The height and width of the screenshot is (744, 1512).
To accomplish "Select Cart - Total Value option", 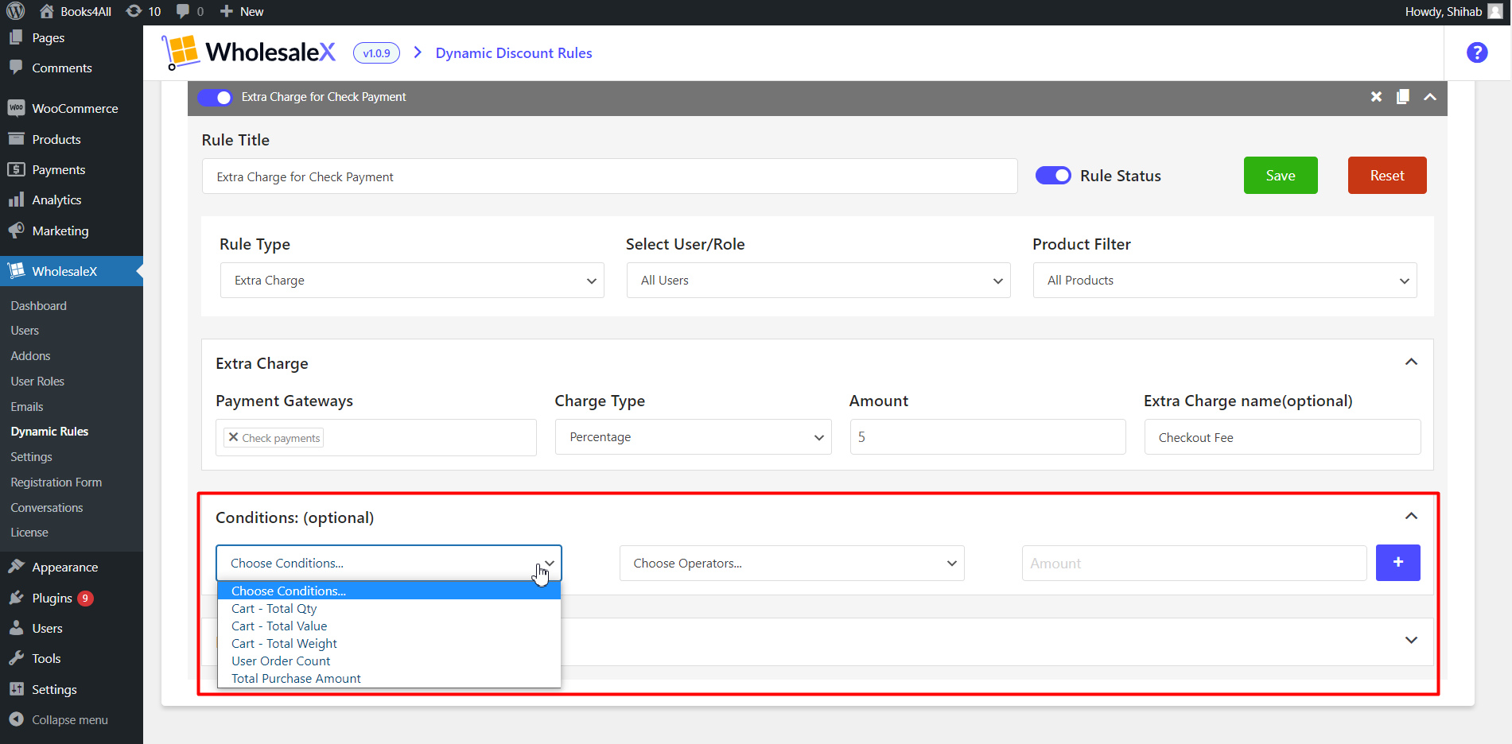I will pyautogui.click(x=389, y=626).
